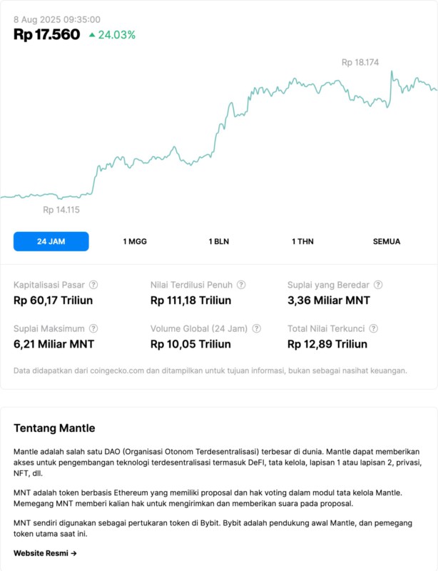Open the Website Resmi link
This screenshot has width=438, height=571.
click(45, 552)
